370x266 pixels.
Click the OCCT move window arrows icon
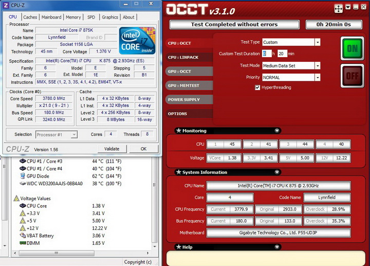(338, 9)
